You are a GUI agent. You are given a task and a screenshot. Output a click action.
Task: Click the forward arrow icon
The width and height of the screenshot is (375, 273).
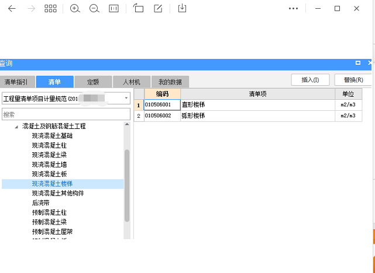click(32, 9)
